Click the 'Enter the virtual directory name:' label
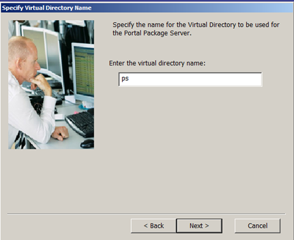The image size is (294, 240). pos(157,63)
